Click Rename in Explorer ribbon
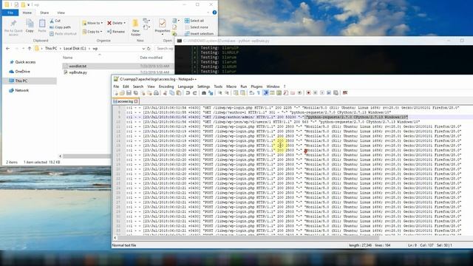The image size is (473, 266). pos(116,31)
